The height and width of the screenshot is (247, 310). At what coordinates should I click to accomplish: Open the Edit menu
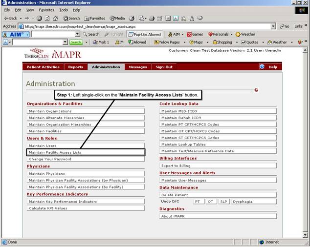[18, 10]
